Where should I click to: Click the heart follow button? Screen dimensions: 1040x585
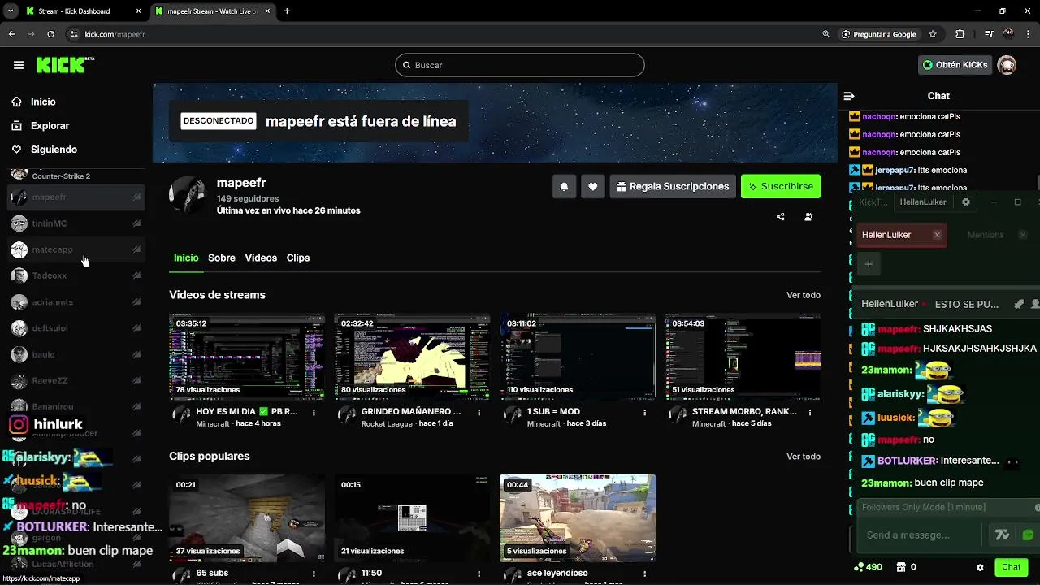coord(593,187)
